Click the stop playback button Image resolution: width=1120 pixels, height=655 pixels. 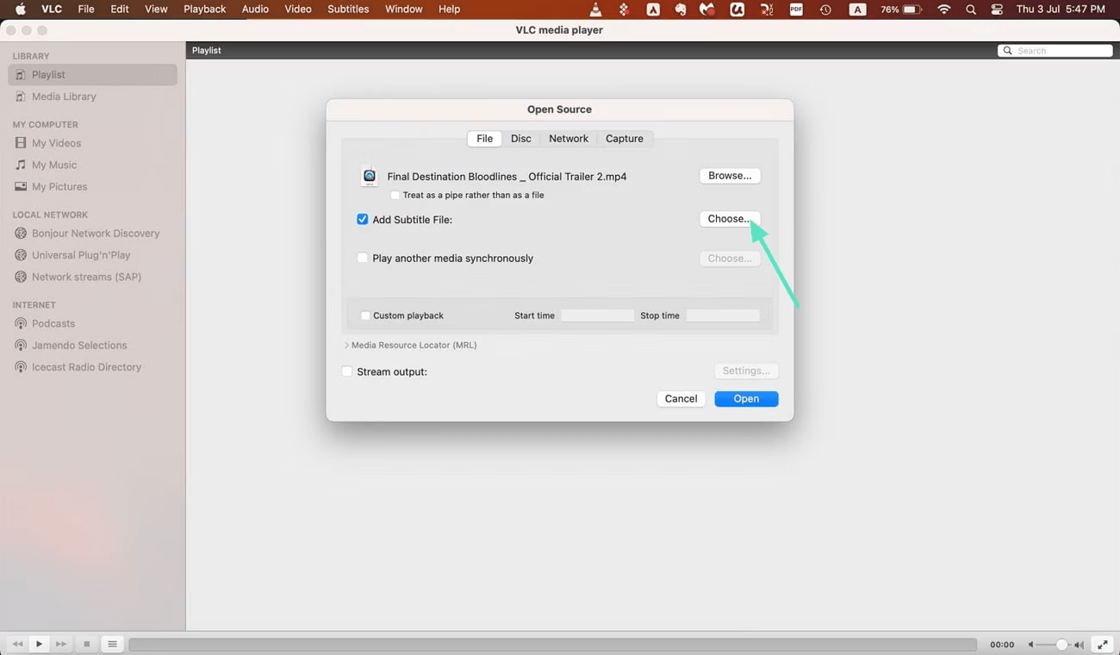tap(86, 644)
